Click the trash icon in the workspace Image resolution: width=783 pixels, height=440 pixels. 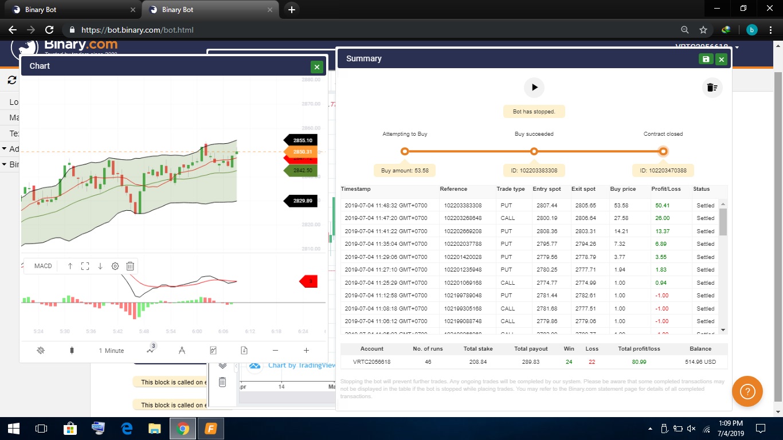coord(222,382)
